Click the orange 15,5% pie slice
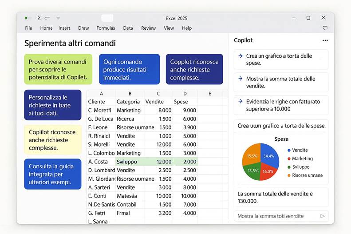Screen dimensions: 351x234 (x=252, y=155)
